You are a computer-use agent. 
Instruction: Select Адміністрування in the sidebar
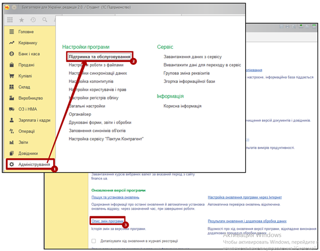click(x=34, y=164)
